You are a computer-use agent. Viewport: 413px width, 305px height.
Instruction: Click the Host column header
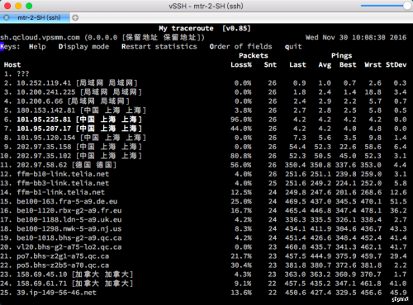(x=12, y=65)
